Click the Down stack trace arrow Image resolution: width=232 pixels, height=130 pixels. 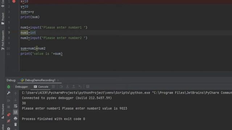point(16,100)
